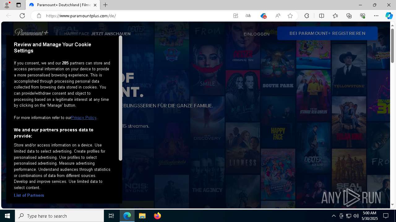This screenshot has height=222, width=396.
Task: Open the apps icon in the address bar
Action: [x=236, y=16]
